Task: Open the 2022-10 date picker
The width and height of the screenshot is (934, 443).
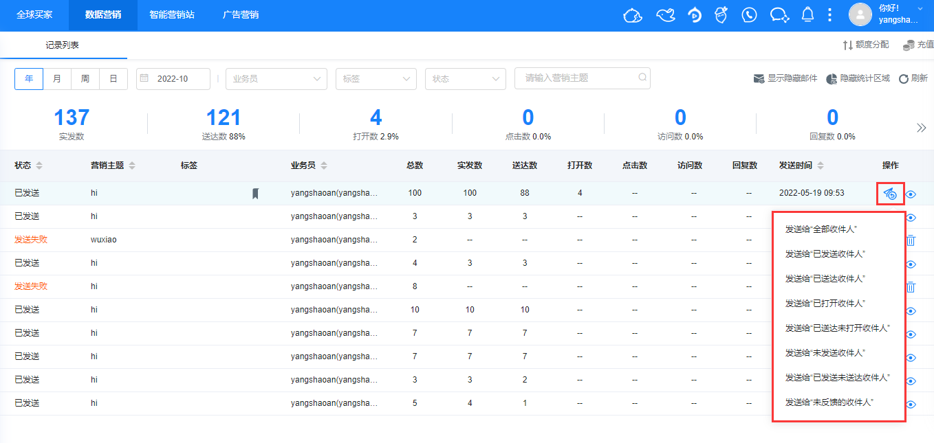Action: tap(173, 79)
